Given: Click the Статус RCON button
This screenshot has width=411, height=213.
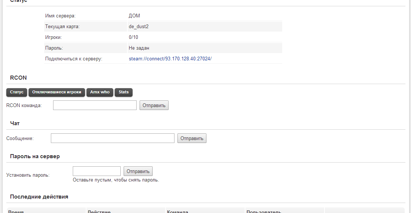Looking at the screenshot, I should 17,92.
